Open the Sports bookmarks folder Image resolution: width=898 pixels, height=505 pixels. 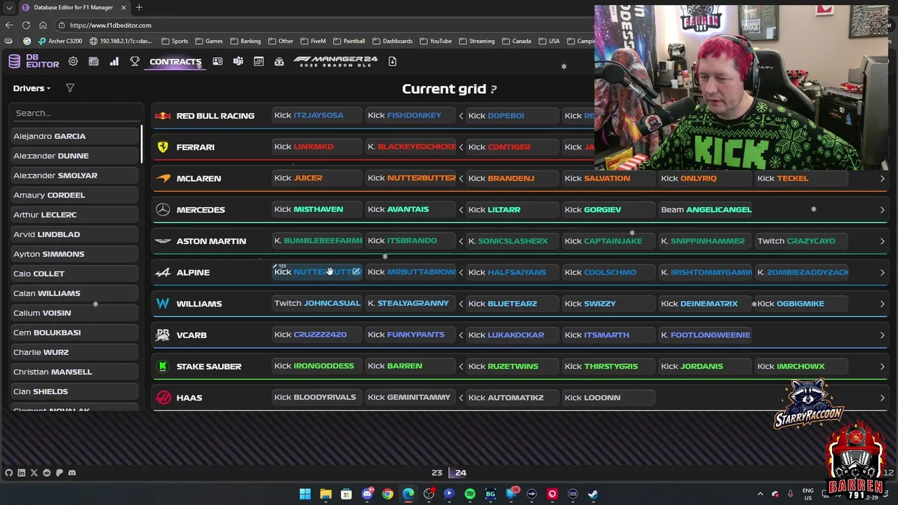[x=175, y=41]
